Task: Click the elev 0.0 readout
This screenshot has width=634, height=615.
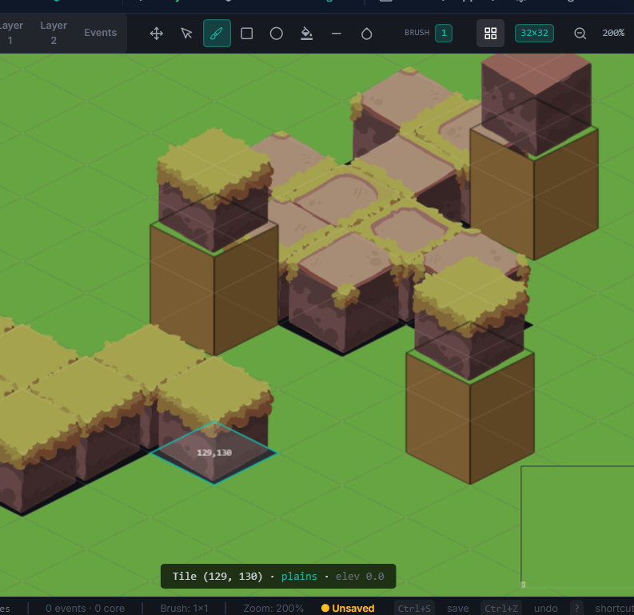Action: tap(360, 576)
